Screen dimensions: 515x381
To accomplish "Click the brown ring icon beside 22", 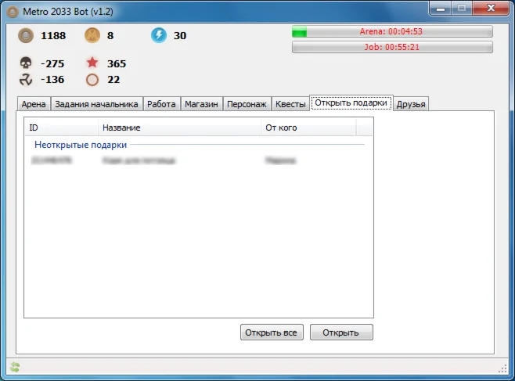I will click(92, 80).
